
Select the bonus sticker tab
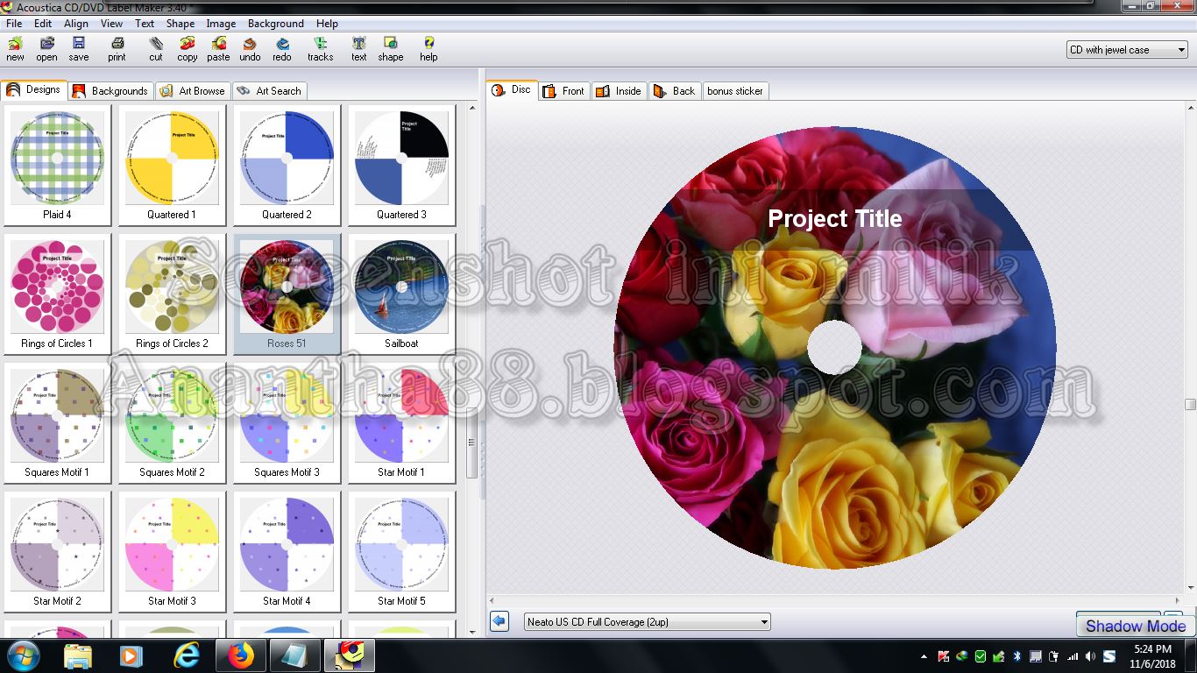click(x=735, y=90)
